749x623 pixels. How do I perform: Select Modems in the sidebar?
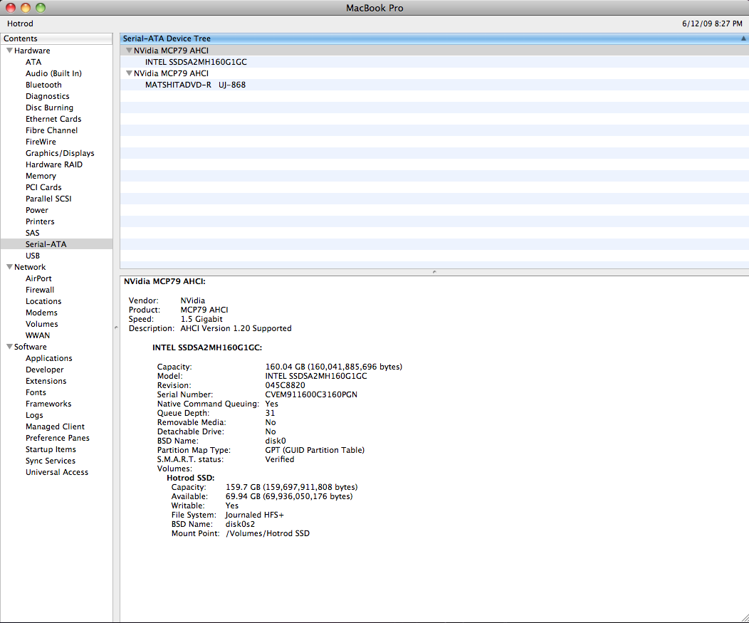coord(41,313)
